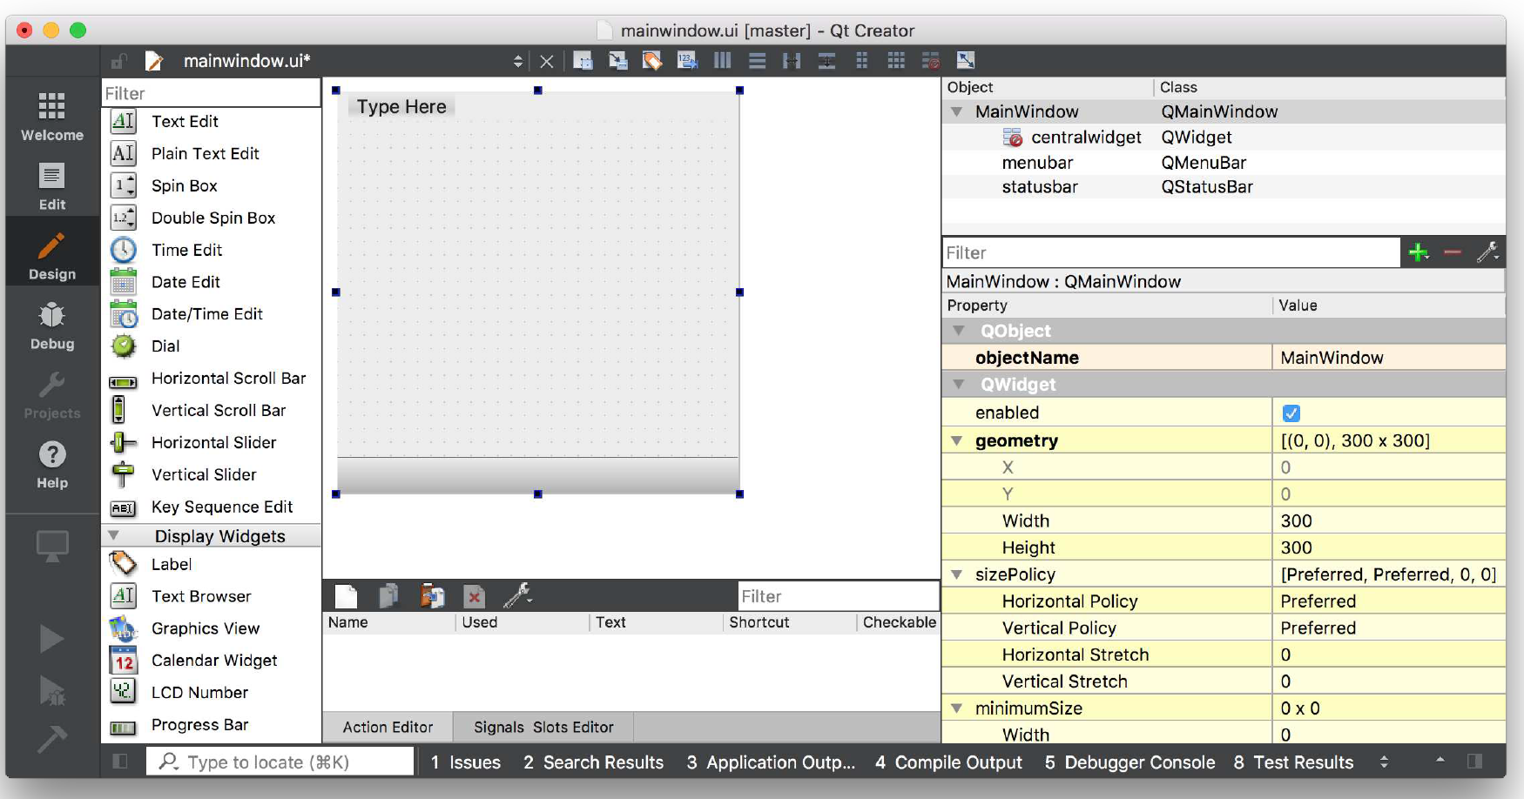Viewport: 1524px width, 799px height.
Task: Click the property editor Filter field
Action: (x=1171, y=252)
